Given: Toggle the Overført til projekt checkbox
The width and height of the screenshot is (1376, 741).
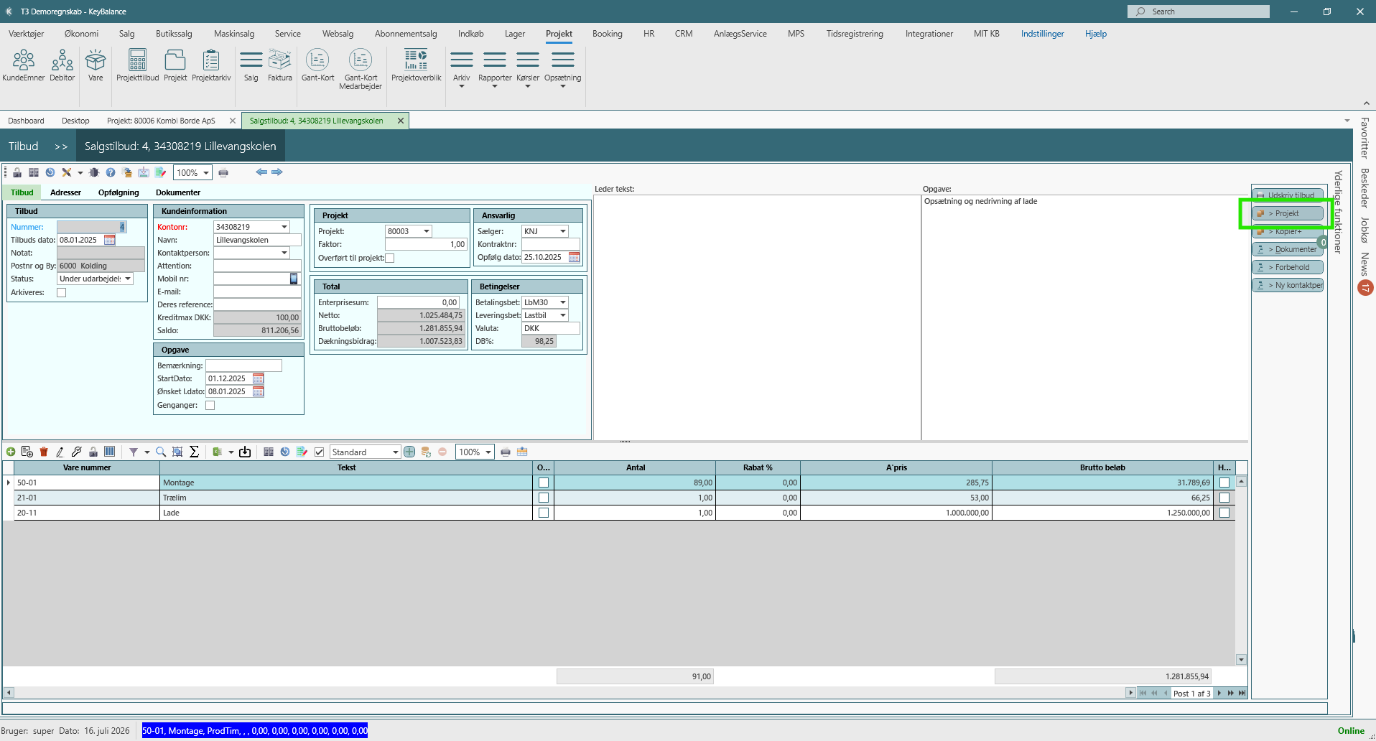Looking at the screenshot, I should (390, 258).
